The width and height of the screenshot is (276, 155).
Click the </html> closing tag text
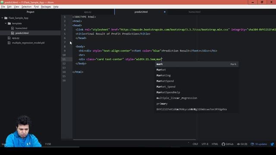click(x=78, y=72)
